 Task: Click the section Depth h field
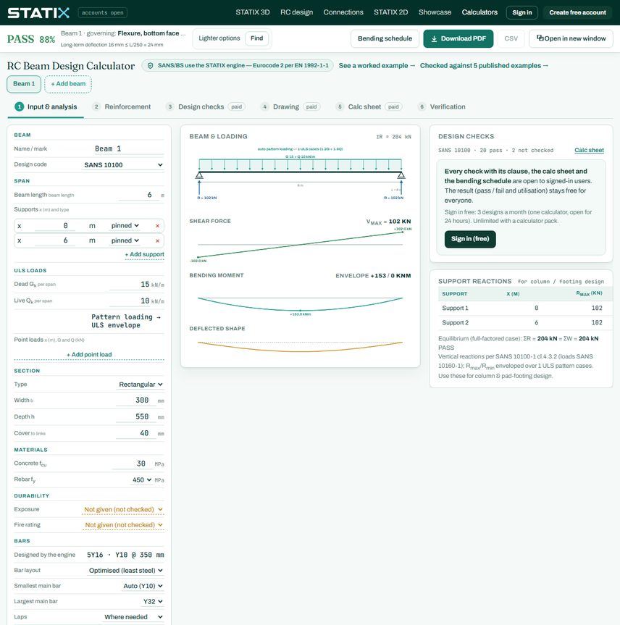coord(135,416)
